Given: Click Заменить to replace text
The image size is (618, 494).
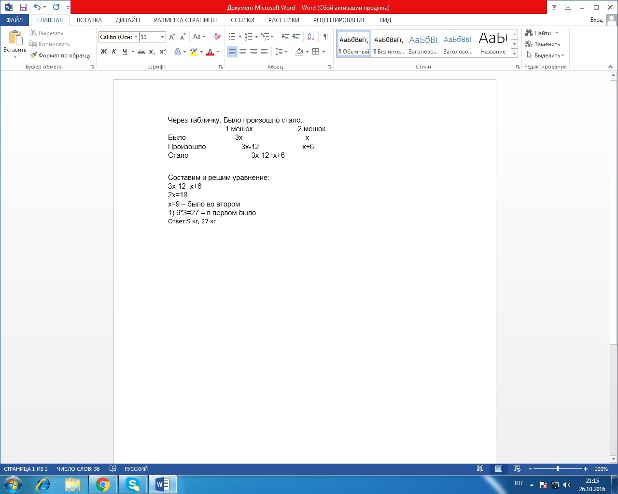Looking at the screenshot, I should pyautogui.click(x=543, y=44).
